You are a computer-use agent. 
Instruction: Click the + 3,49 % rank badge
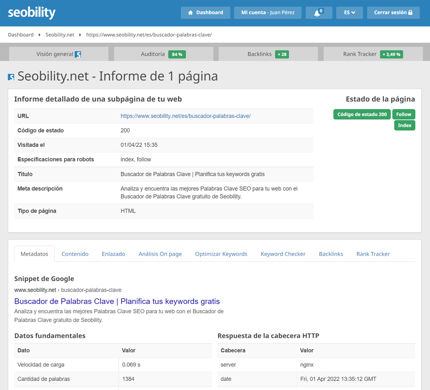coord(391,55)
